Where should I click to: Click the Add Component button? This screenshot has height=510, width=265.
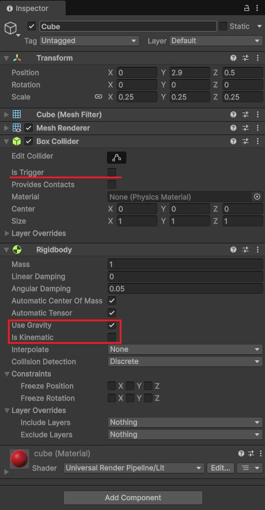[x=133, y=498]
